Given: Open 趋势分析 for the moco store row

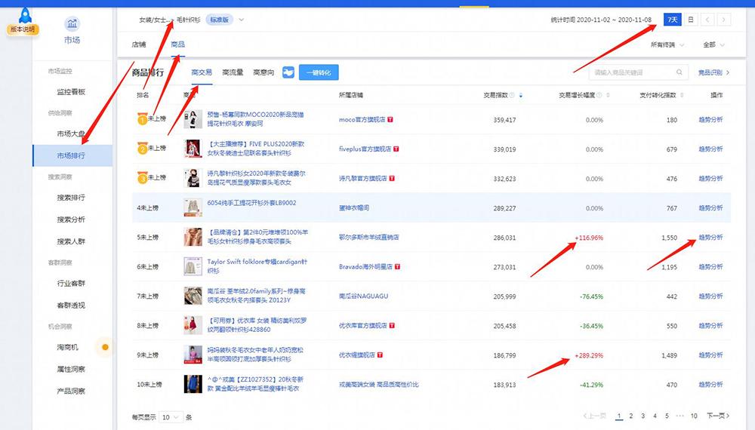Looking at the screenshot, I should 710,119.
